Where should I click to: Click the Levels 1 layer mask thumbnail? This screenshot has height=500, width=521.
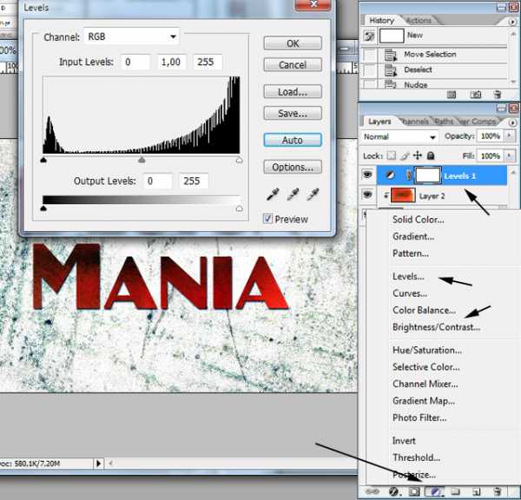tap(426, 175)
